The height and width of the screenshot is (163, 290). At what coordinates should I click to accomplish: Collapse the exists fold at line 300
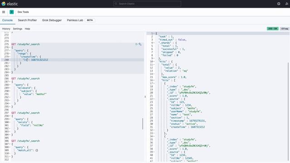10,122
